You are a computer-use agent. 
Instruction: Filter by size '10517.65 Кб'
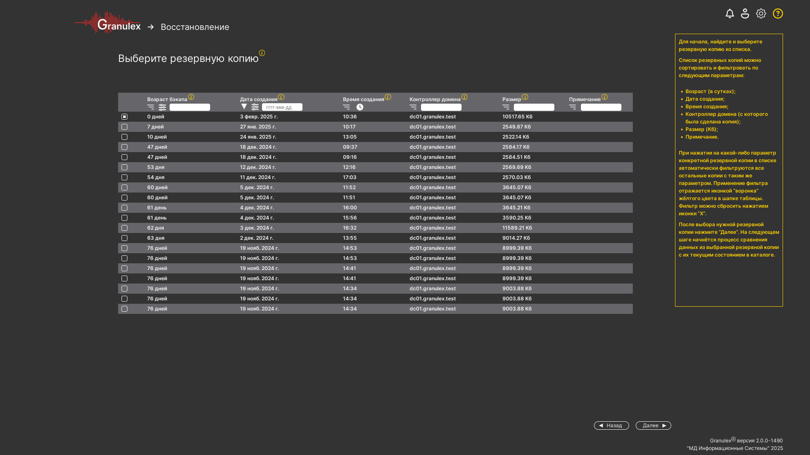coord(517,117)
